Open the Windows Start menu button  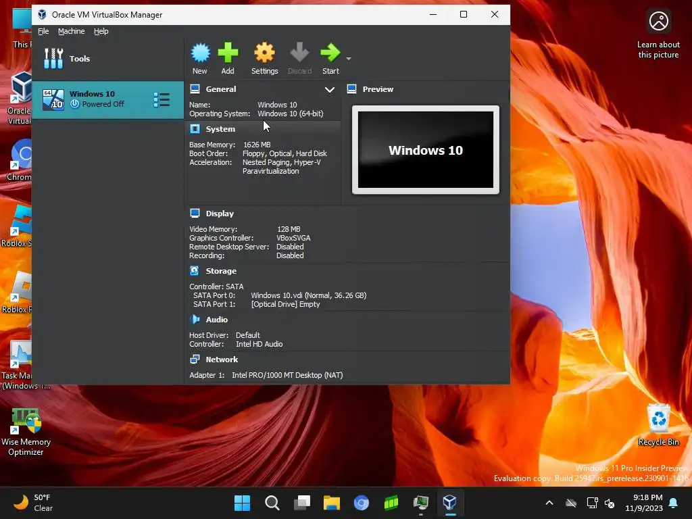[242, 503]
